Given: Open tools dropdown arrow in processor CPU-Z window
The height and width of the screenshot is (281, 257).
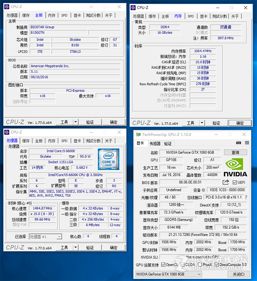Looking at the screenshot, I should coord(75,248).
